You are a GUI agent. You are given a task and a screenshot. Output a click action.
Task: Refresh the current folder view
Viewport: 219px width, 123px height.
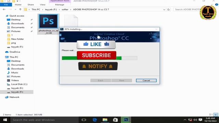pos(168,10)
